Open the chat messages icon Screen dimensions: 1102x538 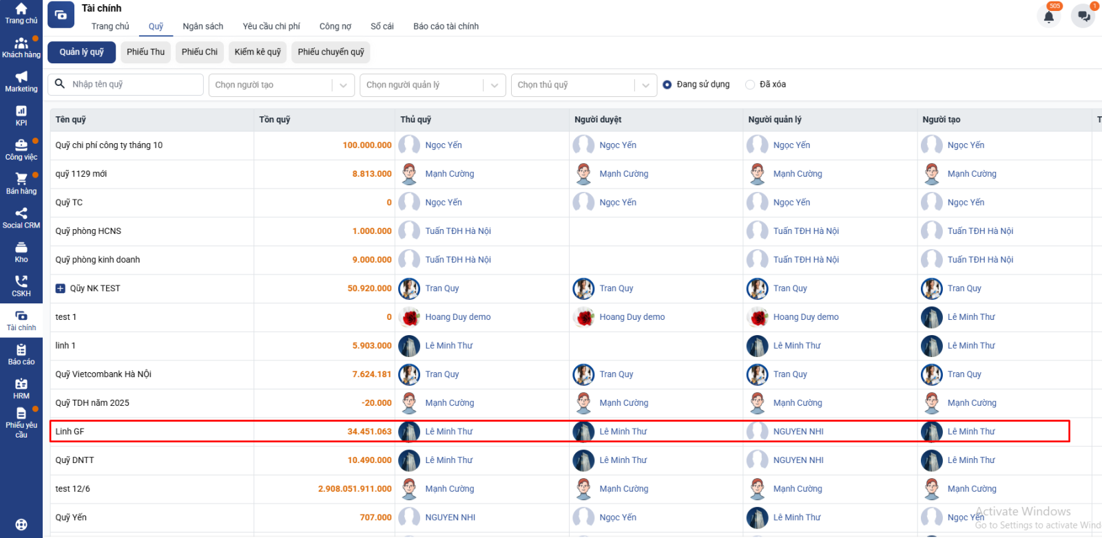[x=1083, y=17]
